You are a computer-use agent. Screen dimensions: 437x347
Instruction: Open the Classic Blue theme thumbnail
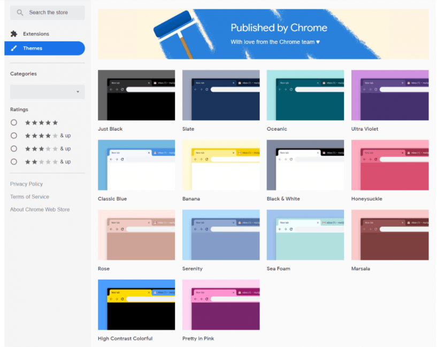pyautogui.click(x=136, y=165)
